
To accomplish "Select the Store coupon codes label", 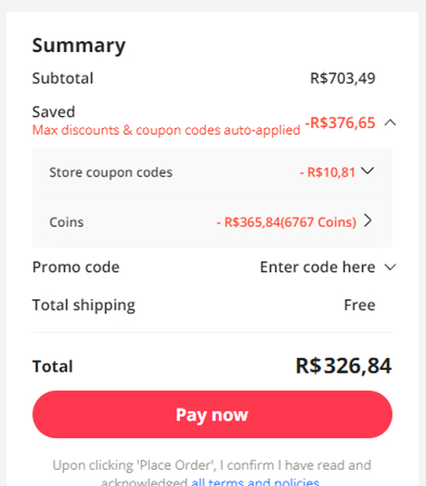I will (x=111, y=172).
